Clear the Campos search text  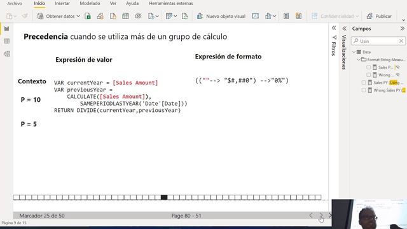click(401, 41)
